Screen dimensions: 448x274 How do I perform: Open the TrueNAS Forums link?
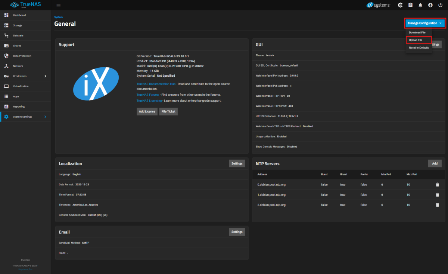[x=148, y=95]
